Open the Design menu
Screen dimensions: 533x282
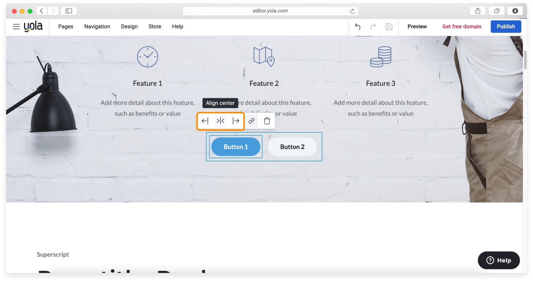(x=129, y=26)
